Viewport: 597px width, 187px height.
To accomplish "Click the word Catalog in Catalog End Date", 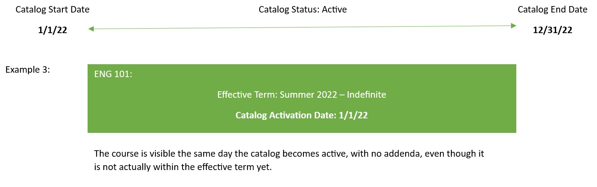I will click(532, 10).
